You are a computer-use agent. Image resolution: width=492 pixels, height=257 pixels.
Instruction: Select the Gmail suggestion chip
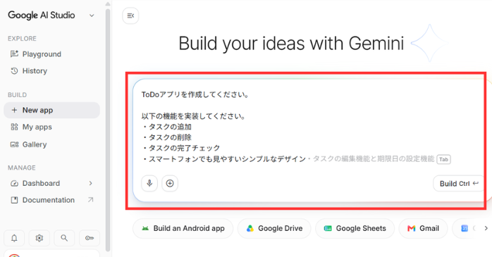[423, 228]
